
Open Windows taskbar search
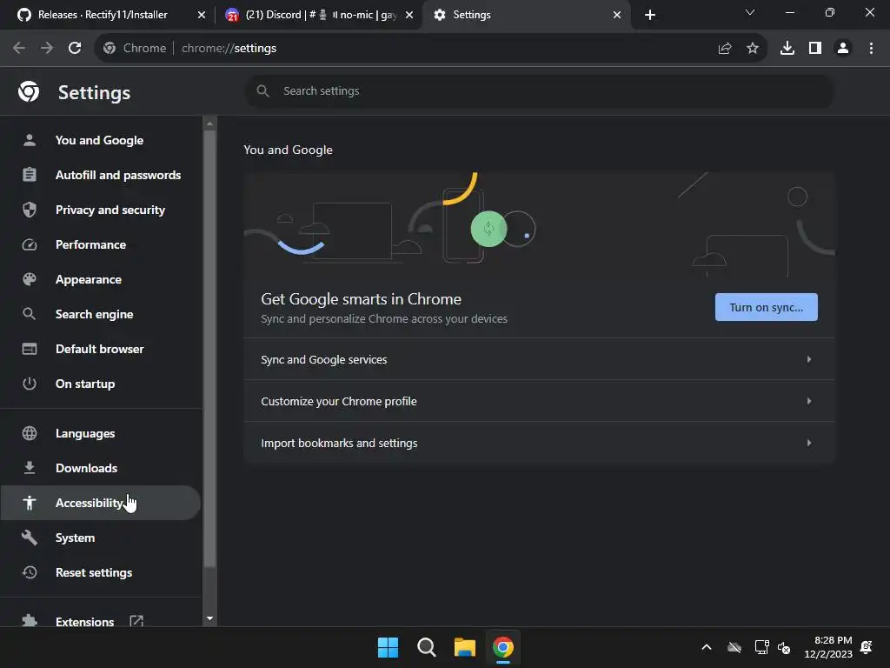click(x=426, y=647)
